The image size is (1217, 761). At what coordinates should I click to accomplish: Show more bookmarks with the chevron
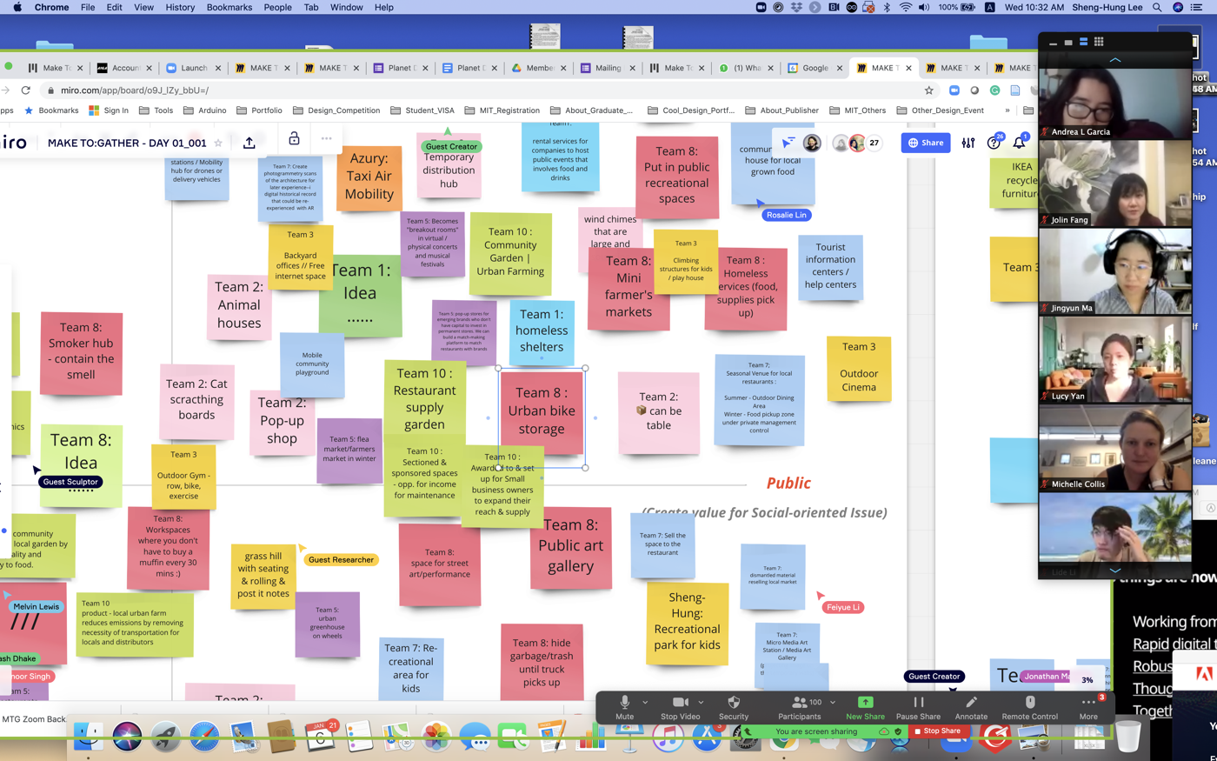(x=1007, y=110)
